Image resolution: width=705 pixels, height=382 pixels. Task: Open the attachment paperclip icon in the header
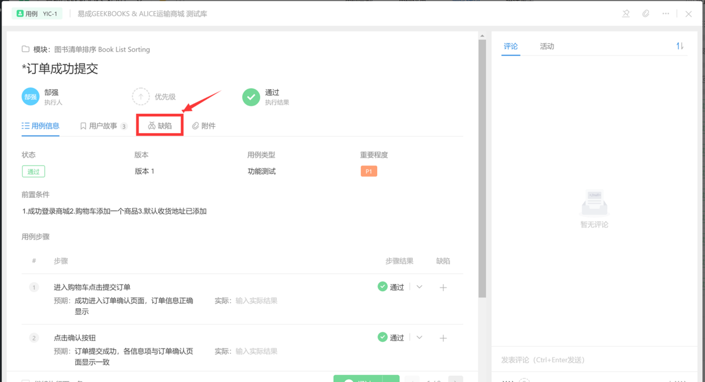point(646,13)
